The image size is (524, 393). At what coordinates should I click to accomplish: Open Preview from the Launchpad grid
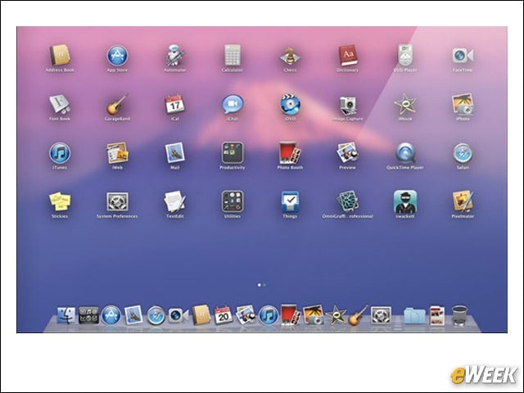(x=347, y=153)
